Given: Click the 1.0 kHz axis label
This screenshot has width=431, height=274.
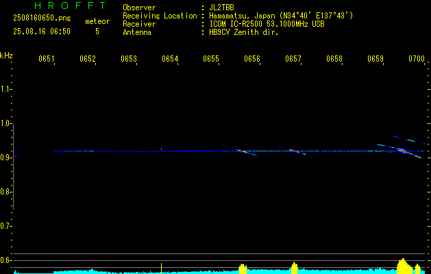Looking at the screenshot, I should tap(5, 123).
